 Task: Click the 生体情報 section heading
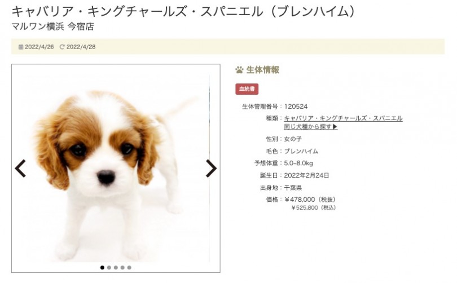point(262,70)
